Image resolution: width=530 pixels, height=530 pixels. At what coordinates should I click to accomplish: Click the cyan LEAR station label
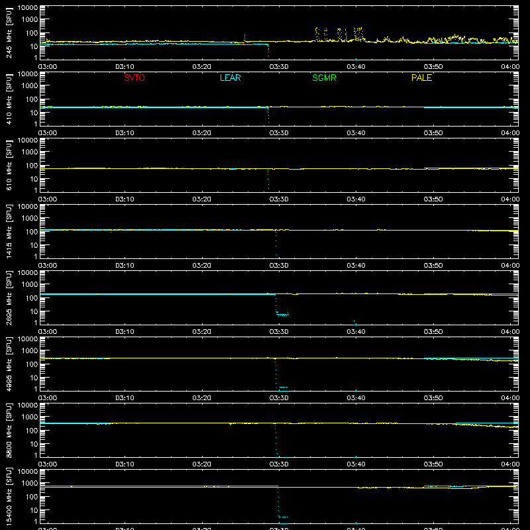point(230,78)
